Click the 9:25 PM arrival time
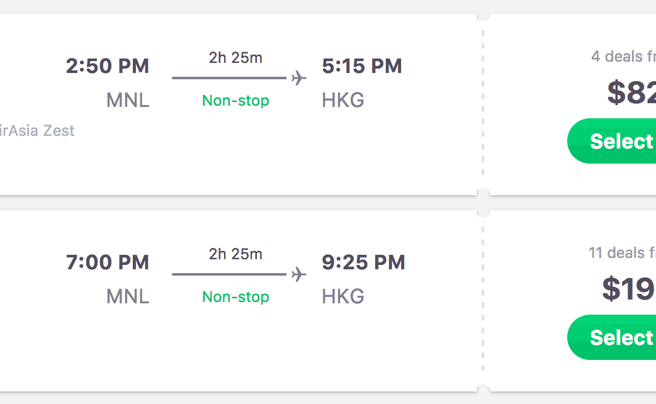 (363, 262)
